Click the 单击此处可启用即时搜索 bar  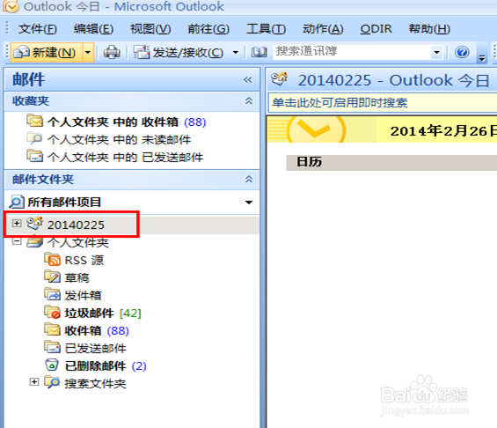point(383,103)
